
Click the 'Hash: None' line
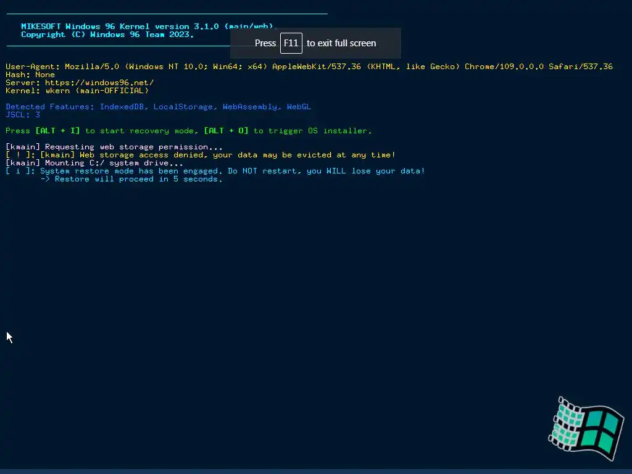click(x=30, y=75)
